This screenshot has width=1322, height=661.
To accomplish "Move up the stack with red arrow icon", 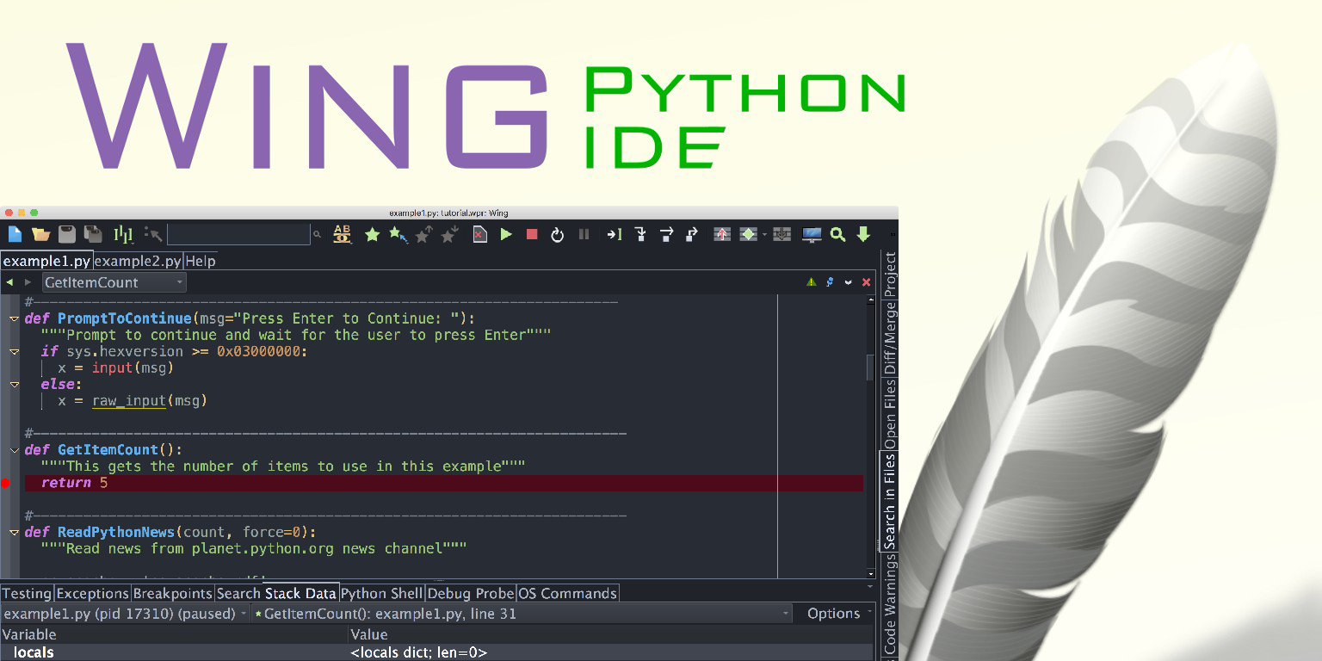I will pos(722,234).
